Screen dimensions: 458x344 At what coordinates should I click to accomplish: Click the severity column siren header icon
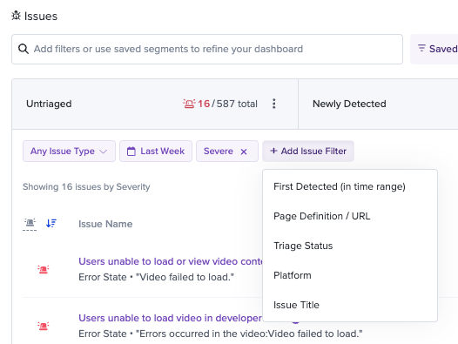(30, 223)
